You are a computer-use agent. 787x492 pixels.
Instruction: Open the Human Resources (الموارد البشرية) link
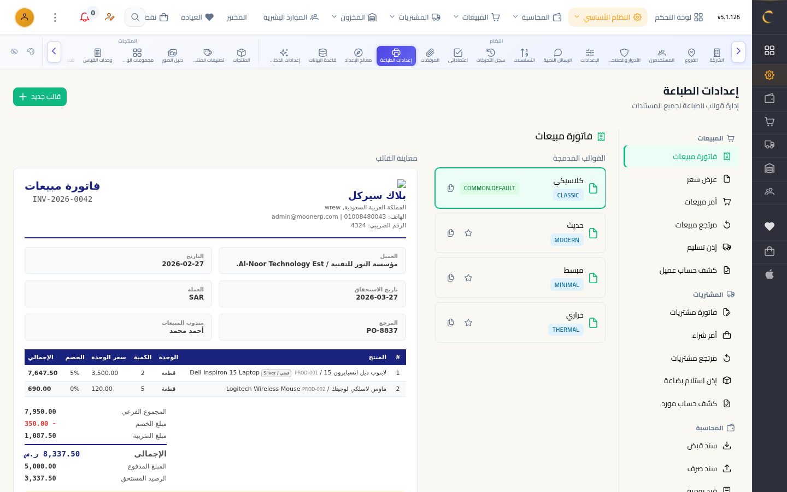click(x=291, y=17)
